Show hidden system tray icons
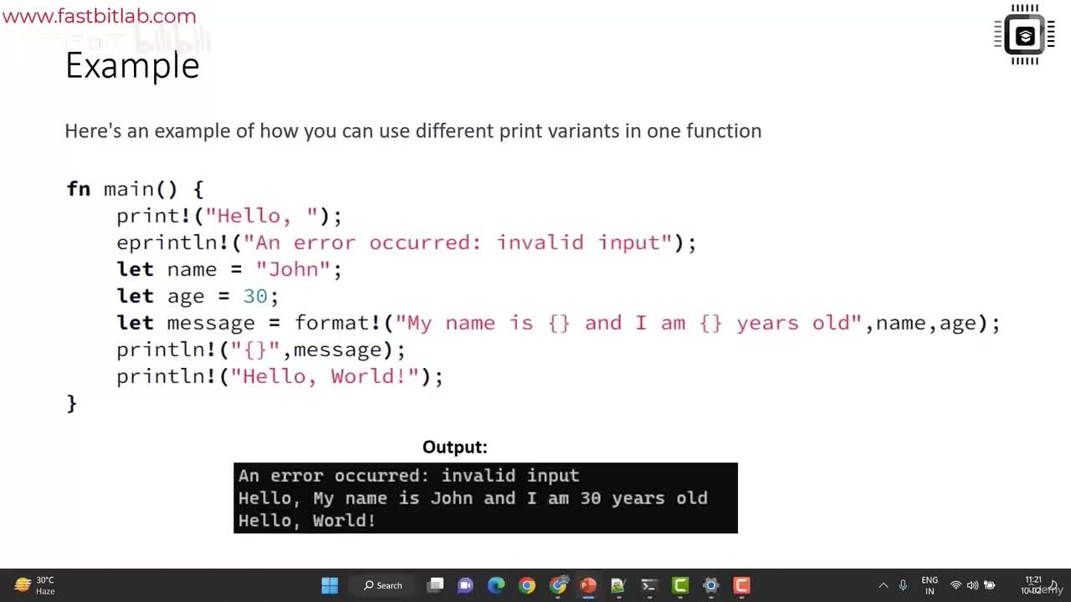This screenshot has height=602, width=1071. click(x=883, y=585)
